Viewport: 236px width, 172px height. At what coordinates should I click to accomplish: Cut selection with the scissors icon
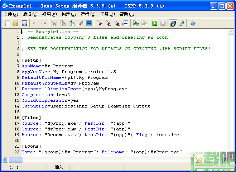coord(54,23)
